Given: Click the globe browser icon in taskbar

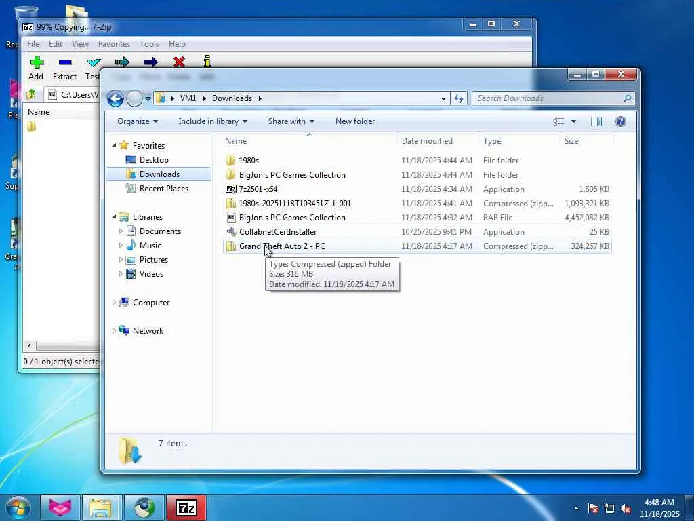Looking at the screenshot, I should tap(143, 507).
